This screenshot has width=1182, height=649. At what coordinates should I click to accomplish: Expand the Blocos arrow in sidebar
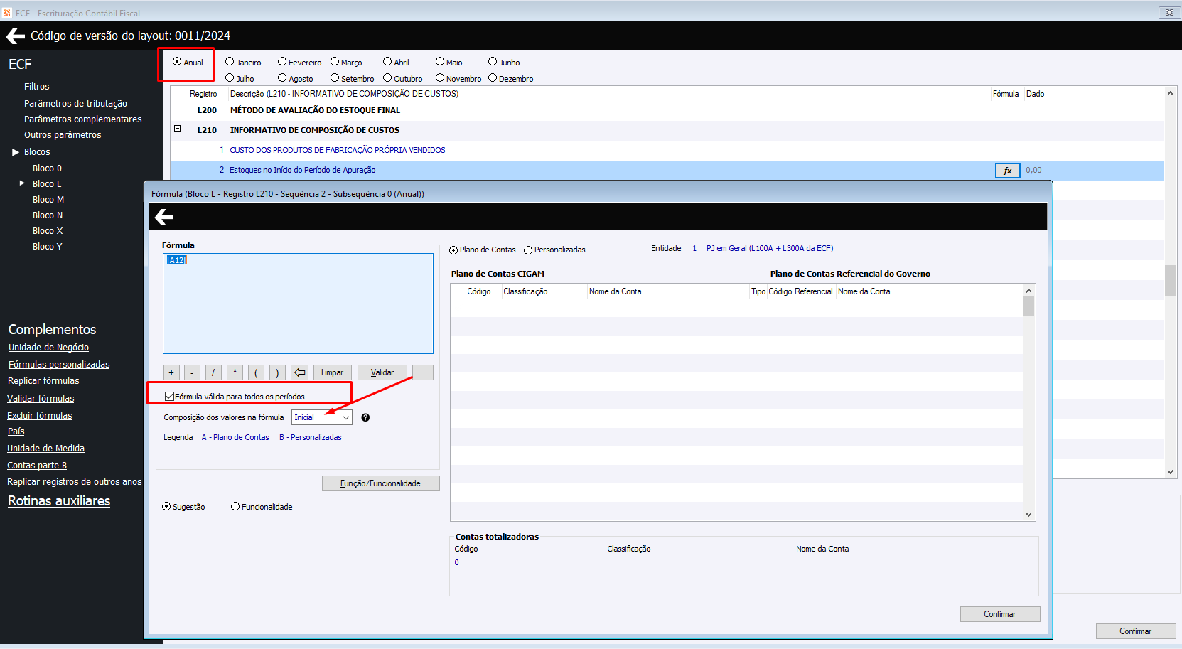[16, 152]
